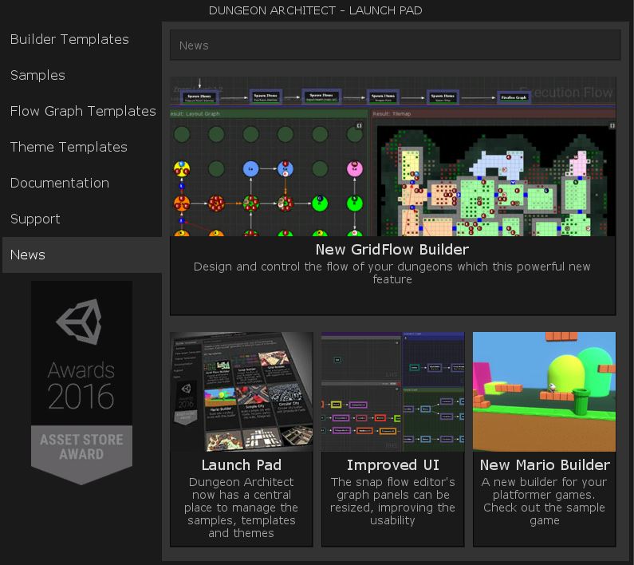Open Theme Templates page
The width and height of the screenshot is (634, 565).
point(69,147)
